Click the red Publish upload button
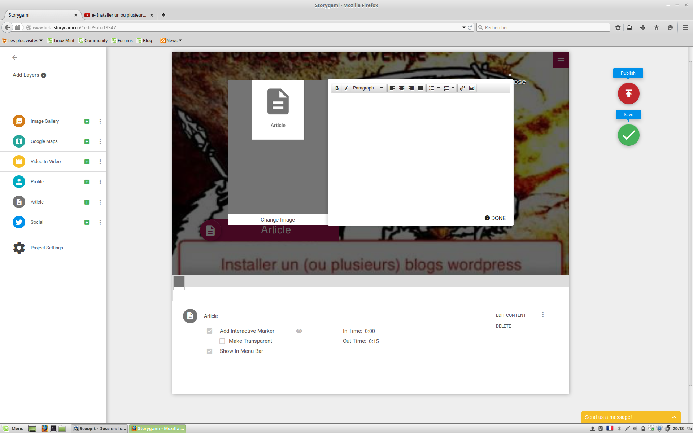 (628, 93)
